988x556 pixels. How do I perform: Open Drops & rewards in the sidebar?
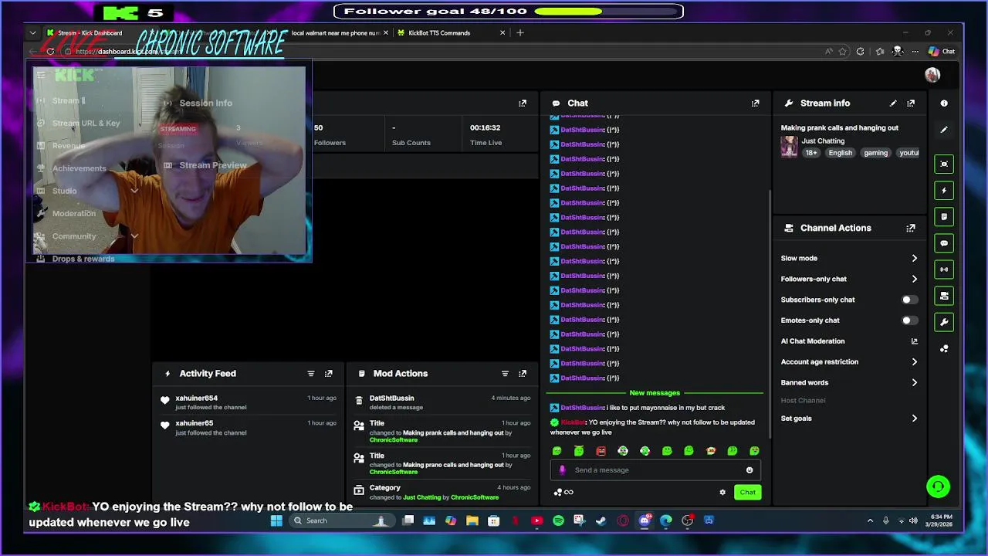[x=83, y=259]
